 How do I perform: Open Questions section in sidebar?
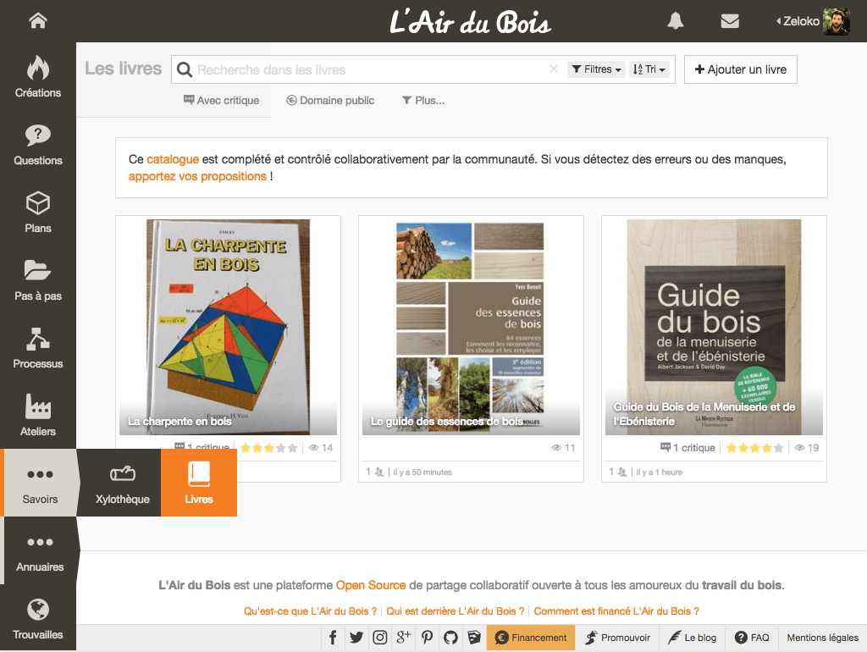(x=37, y=145)
